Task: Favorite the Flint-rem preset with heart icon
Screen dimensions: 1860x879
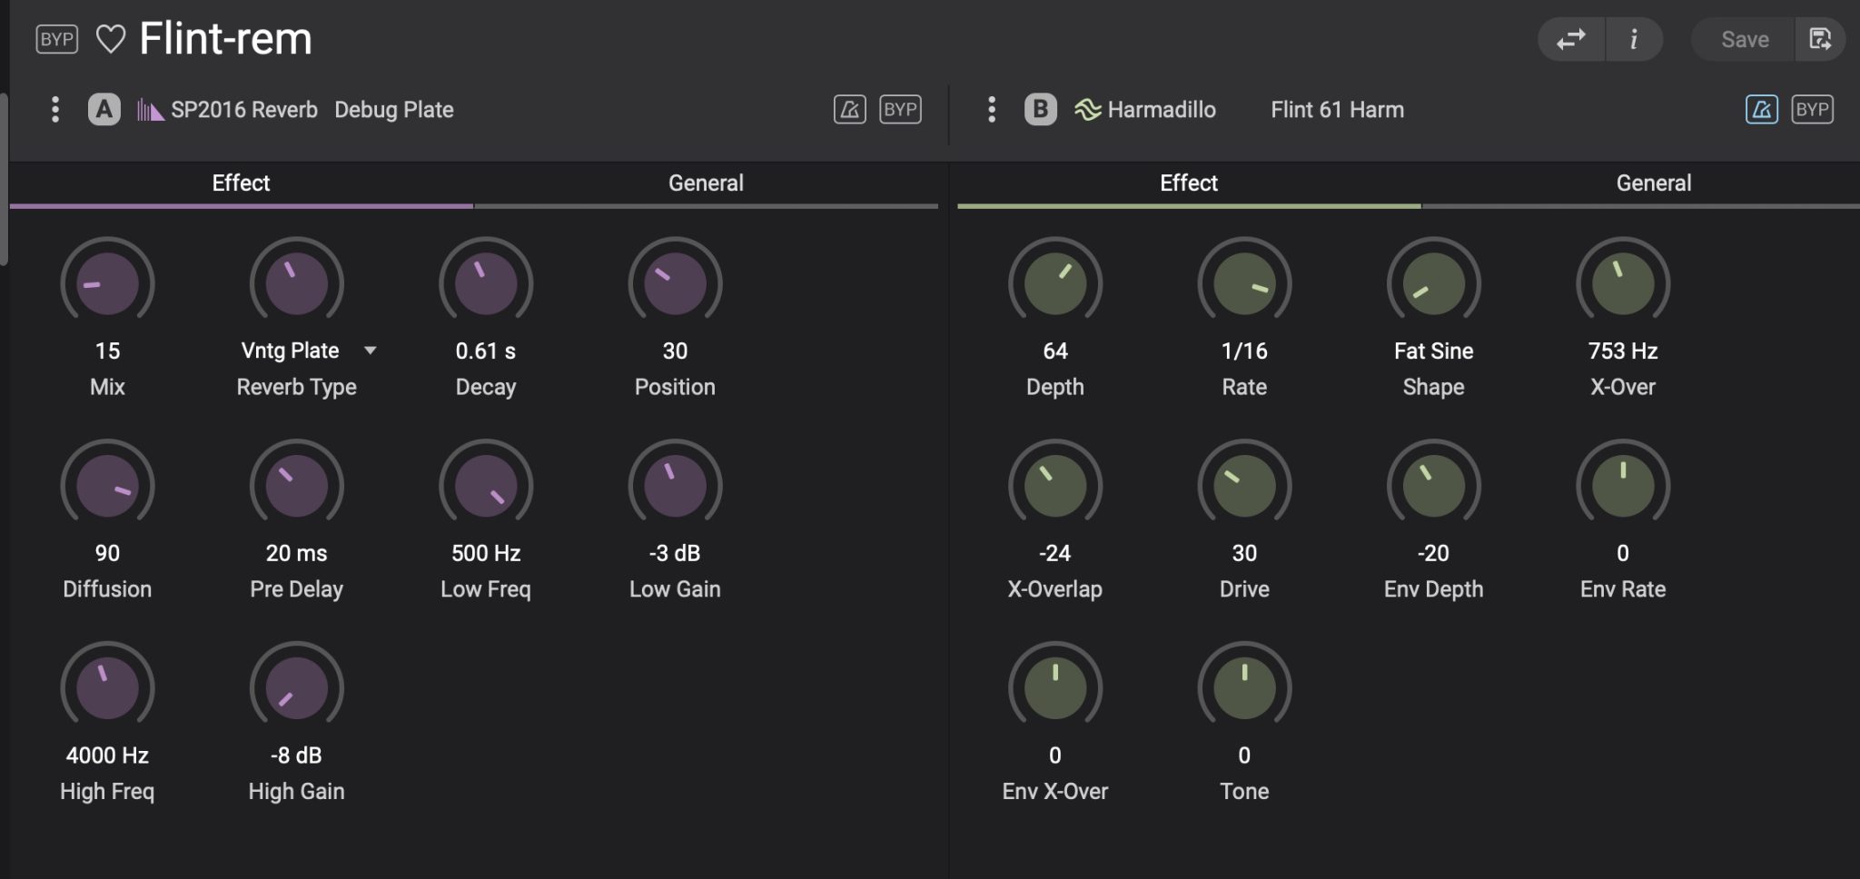Action: point(111,39)
